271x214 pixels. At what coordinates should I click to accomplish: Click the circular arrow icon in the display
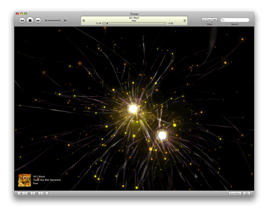click(x=184, y=21)
